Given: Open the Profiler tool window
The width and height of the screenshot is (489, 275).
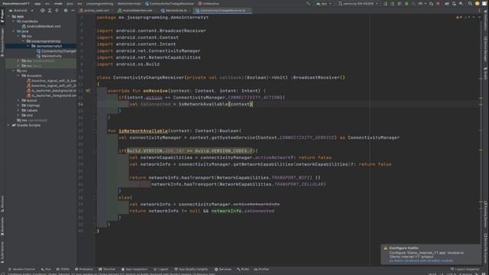Looking at the screenshot, I should (x=261, y=269).
